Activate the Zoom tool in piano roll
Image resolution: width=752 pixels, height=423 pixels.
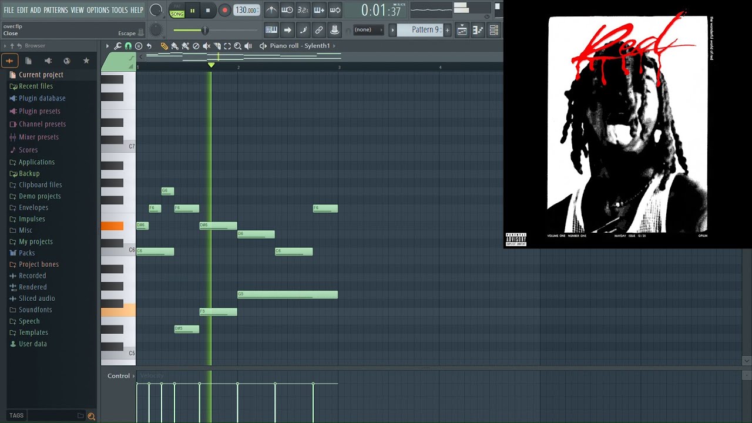(x=237, y=46)
